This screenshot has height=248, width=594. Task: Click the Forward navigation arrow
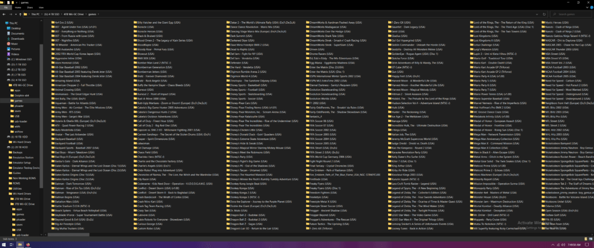click(10, 14)
